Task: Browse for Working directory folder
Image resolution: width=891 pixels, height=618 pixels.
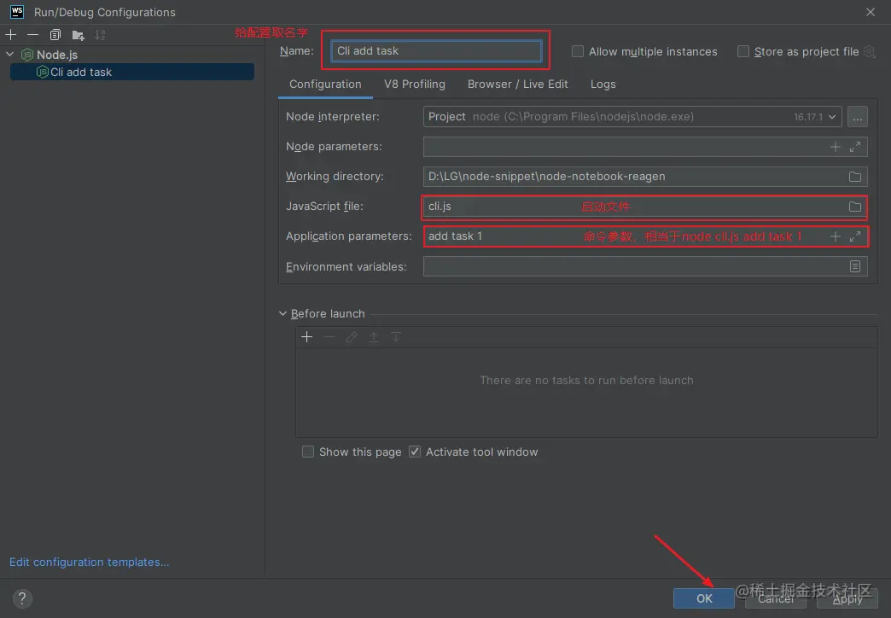Action: tap(854, 177)
